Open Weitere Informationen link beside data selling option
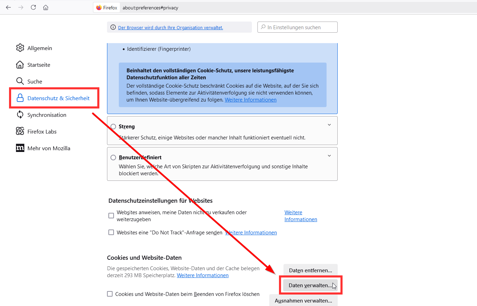477x306 pixels. point(301,216)
